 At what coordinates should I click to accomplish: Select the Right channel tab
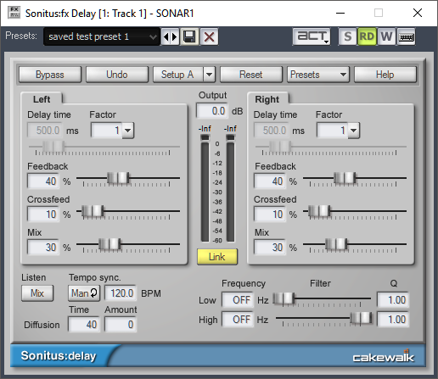(x=267, y=99)
